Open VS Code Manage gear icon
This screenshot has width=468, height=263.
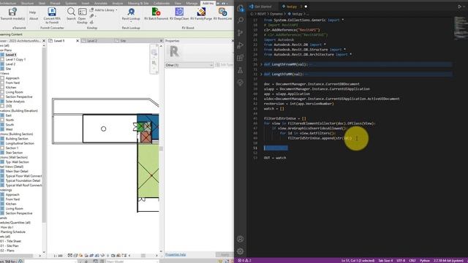241,251
